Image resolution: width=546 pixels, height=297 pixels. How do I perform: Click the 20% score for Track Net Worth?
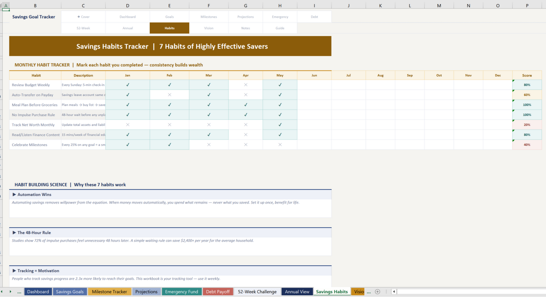click(527, 125)
